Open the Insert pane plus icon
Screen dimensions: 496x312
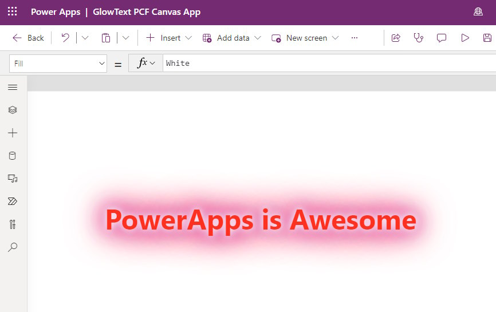[13, 133]
